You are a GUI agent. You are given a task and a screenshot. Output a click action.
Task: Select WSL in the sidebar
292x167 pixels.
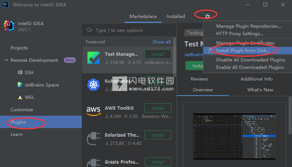pyautogui.click(x=29, y=97)
